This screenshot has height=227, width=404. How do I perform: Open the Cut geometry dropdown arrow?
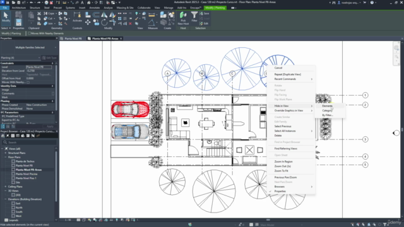pyautogui.click(x=54, y=18)
